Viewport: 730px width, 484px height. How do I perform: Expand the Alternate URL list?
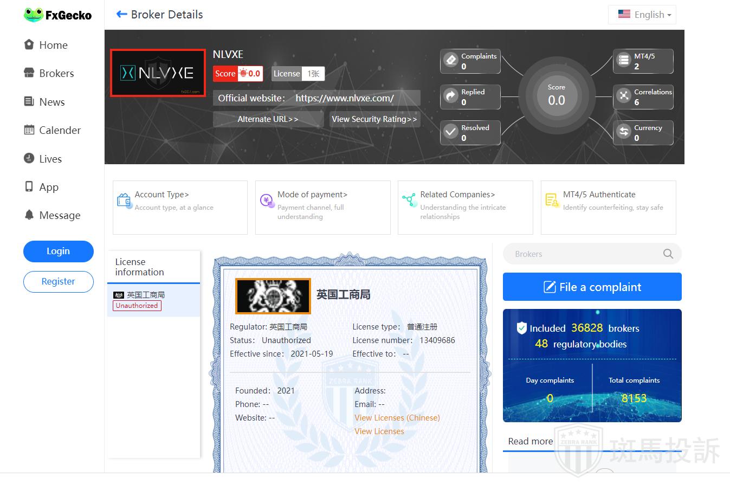click(x=268, y=119)
